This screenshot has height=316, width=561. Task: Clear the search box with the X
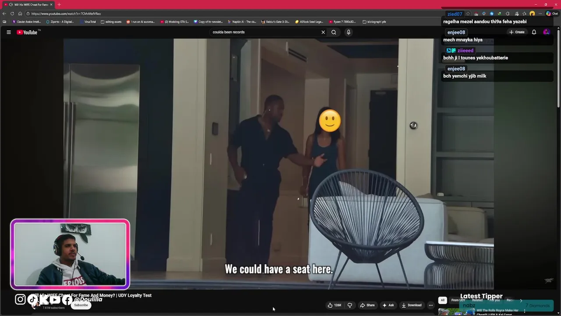(x=323, y=32)
